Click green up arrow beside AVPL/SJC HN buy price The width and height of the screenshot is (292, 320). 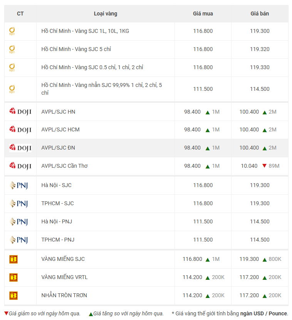(208, 112)
